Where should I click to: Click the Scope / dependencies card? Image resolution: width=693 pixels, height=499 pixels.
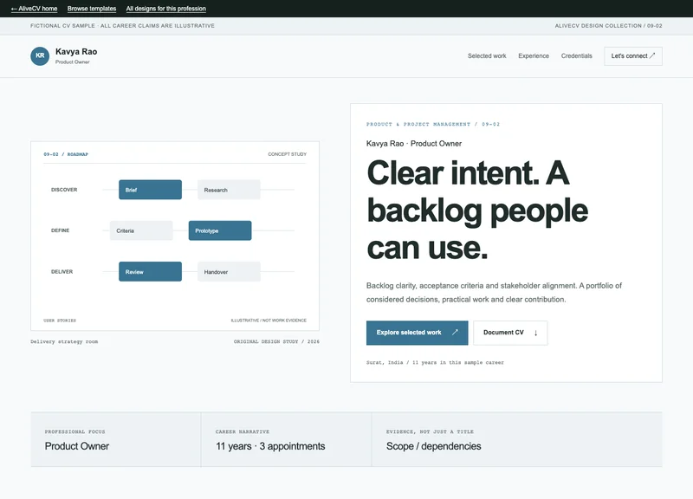coord(517,439)
